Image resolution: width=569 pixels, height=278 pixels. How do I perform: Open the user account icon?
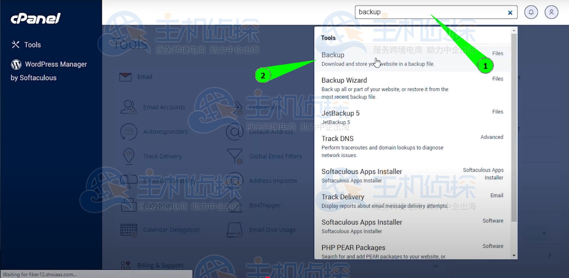click(x=552, y=12)
